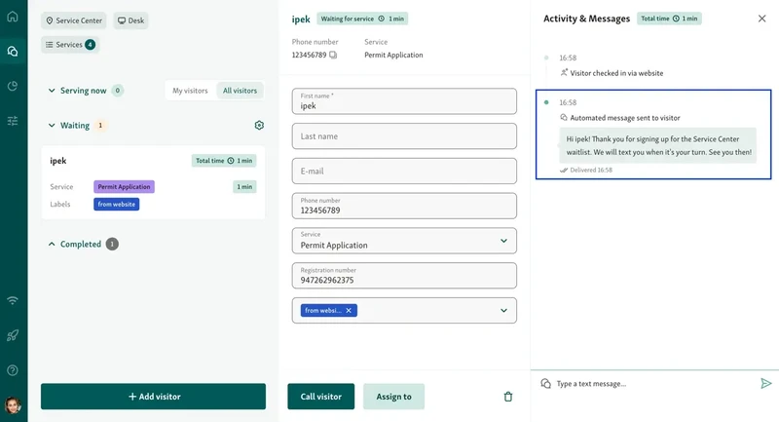The image size is (779, 422).
Task: Click the Add visitor button
Action: (153, 397)
